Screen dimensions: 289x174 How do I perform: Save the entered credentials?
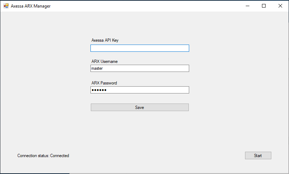[x=140, y=107]
